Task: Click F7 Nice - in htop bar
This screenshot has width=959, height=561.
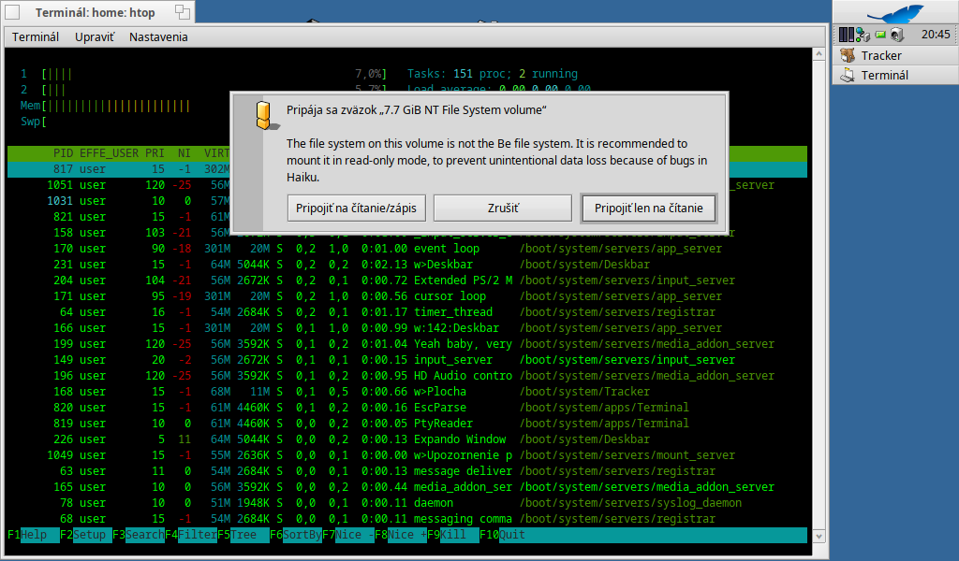Action: (x=349, y=535)
